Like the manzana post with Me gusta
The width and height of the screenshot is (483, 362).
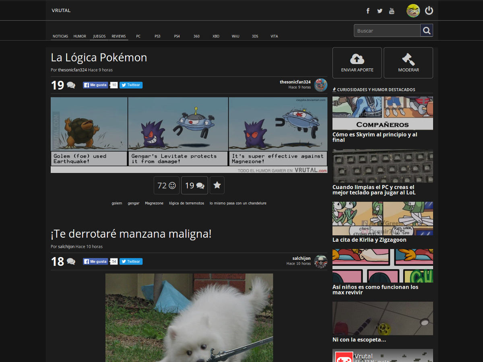(96, 261)
